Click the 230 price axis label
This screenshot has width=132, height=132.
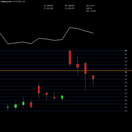(x=126, y=97)
